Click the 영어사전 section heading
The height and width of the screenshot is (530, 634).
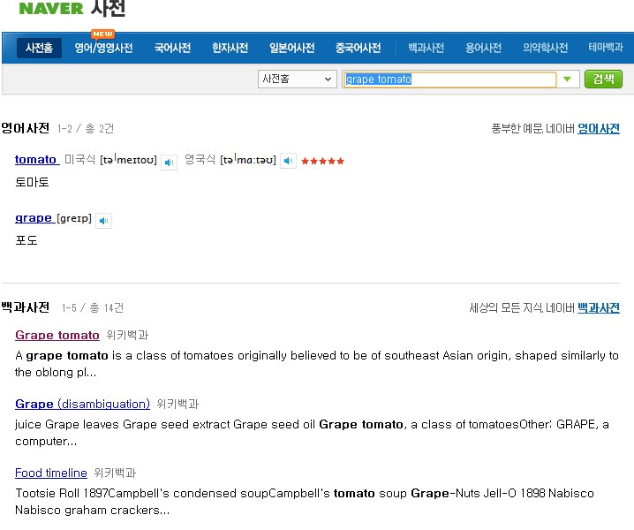pyautogui.click(x=25, y=128)
